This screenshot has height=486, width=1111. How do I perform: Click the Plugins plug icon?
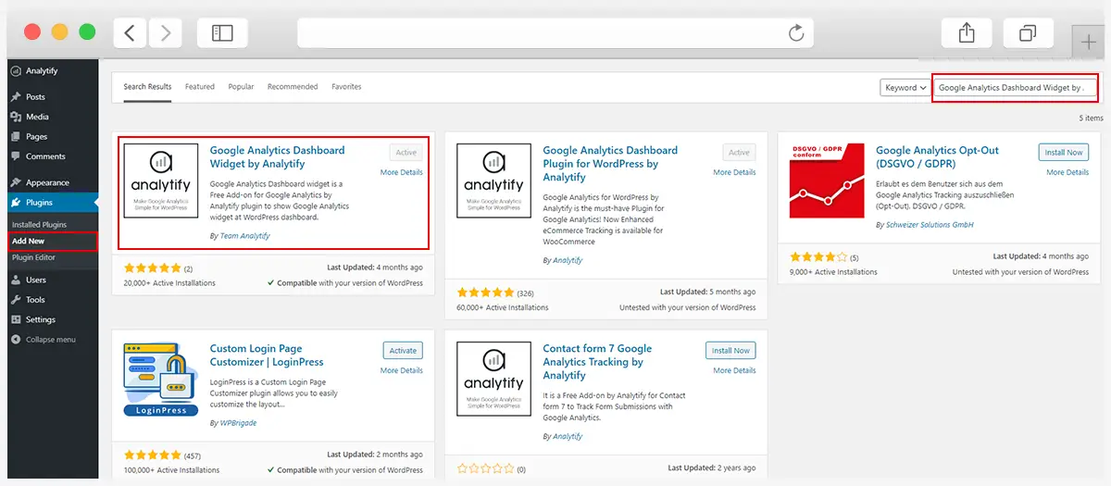[16, 202]
